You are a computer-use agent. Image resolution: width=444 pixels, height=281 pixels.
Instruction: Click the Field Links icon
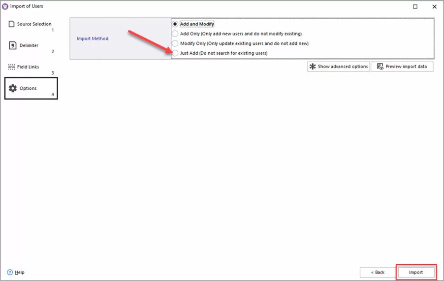point(12,67)
